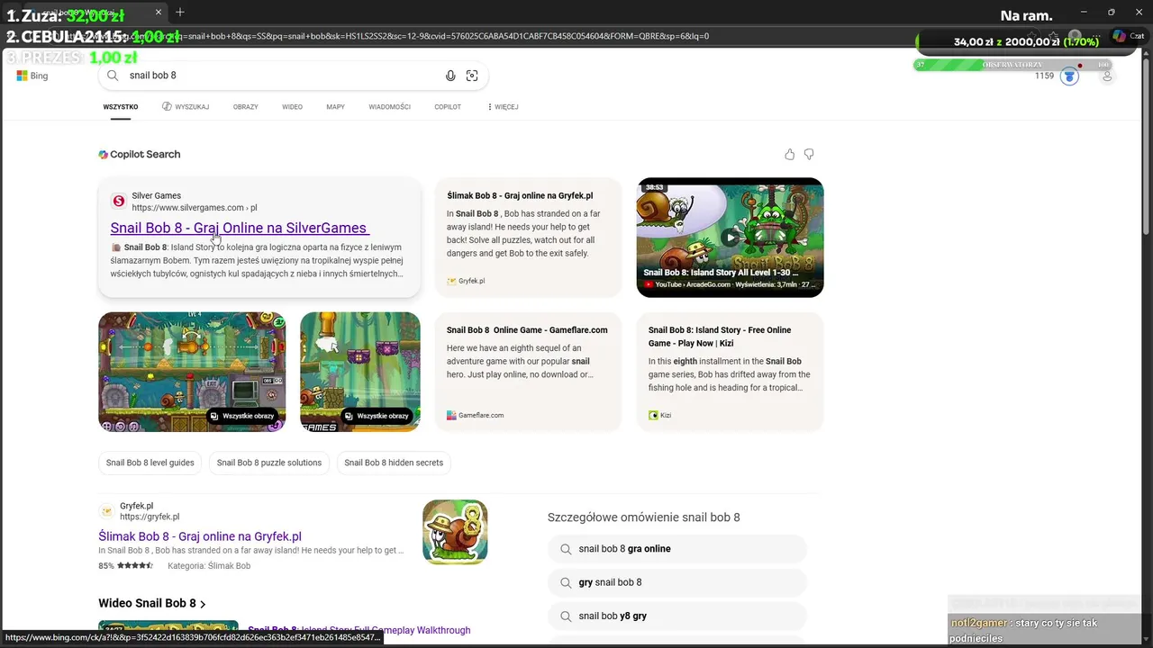Open Island Story Full Gameplay Walkthrough video link

click(359, 630)
